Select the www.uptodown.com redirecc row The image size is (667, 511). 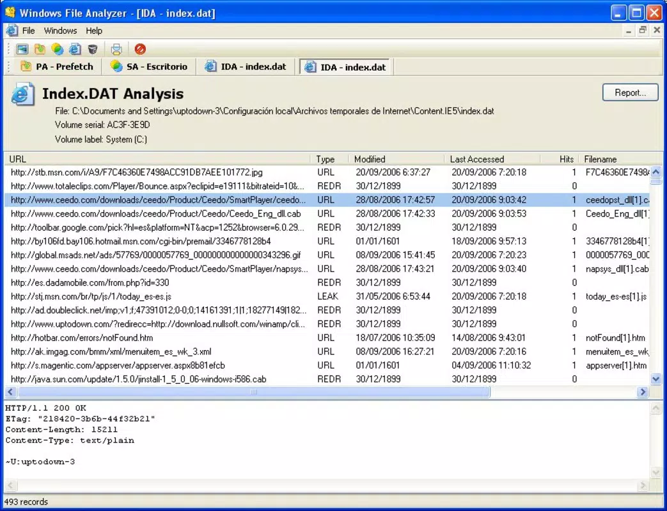click(x=327, y=324)
